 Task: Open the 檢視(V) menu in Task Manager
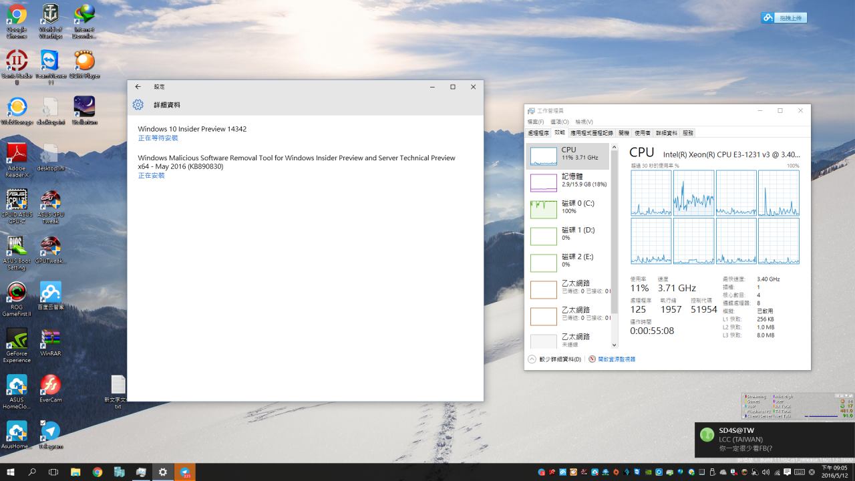tap(584, 122)
